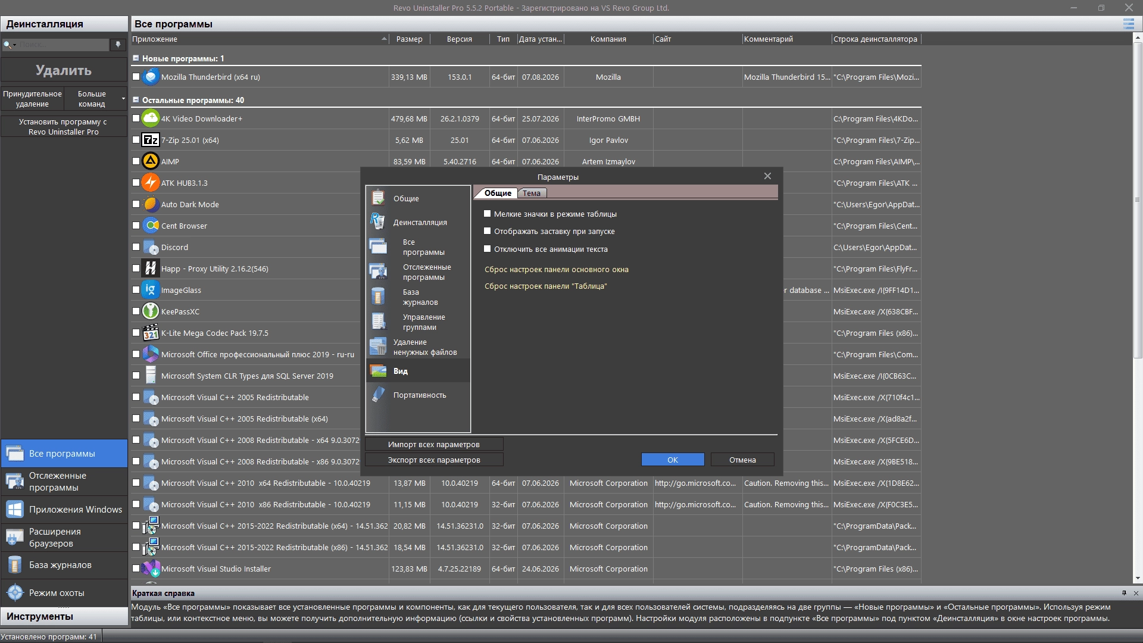
Task: Tick the checkbox for 4K Video Downloader+ row
Action: [x=136, y=118]
